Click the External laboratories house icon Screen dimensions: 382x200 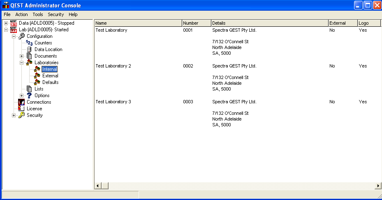point(37,76)
